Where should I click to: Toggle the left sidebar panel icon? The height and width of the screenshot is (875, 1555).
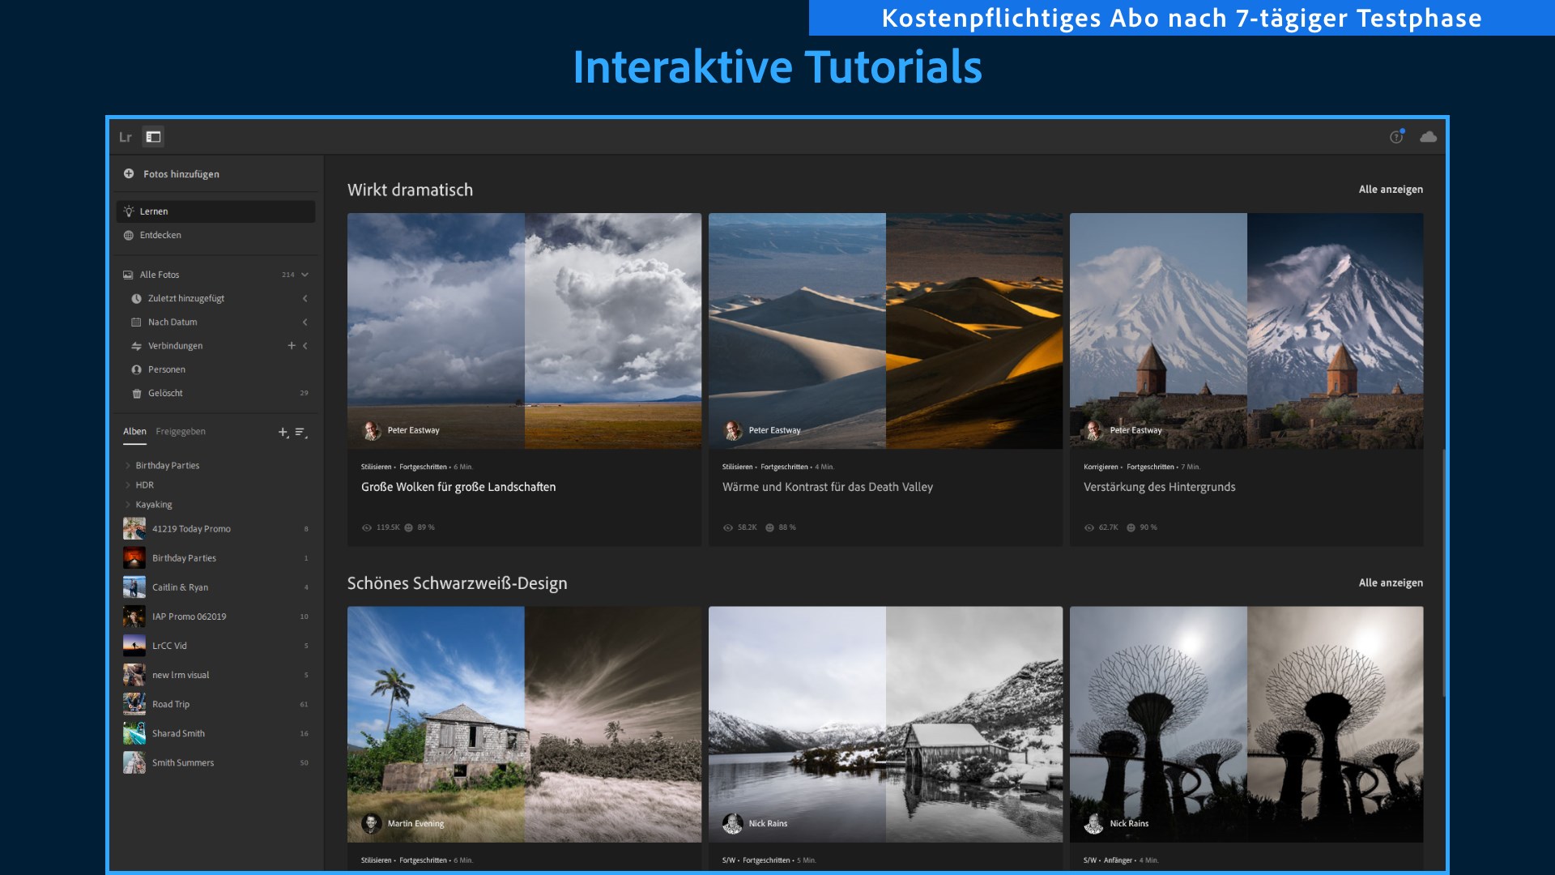(x=153, y=137)
